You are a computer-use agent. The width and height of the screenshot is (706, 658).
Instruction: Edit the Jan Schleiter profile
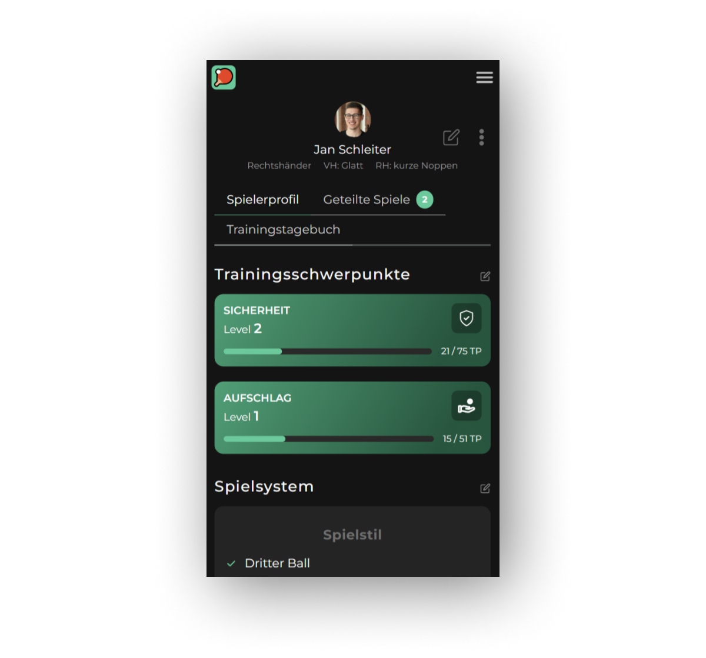(x=451, y=138)
